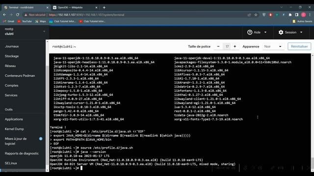Open the Gmail bookmark
This screenshot has height=176, width=314.
pos(9,22)
